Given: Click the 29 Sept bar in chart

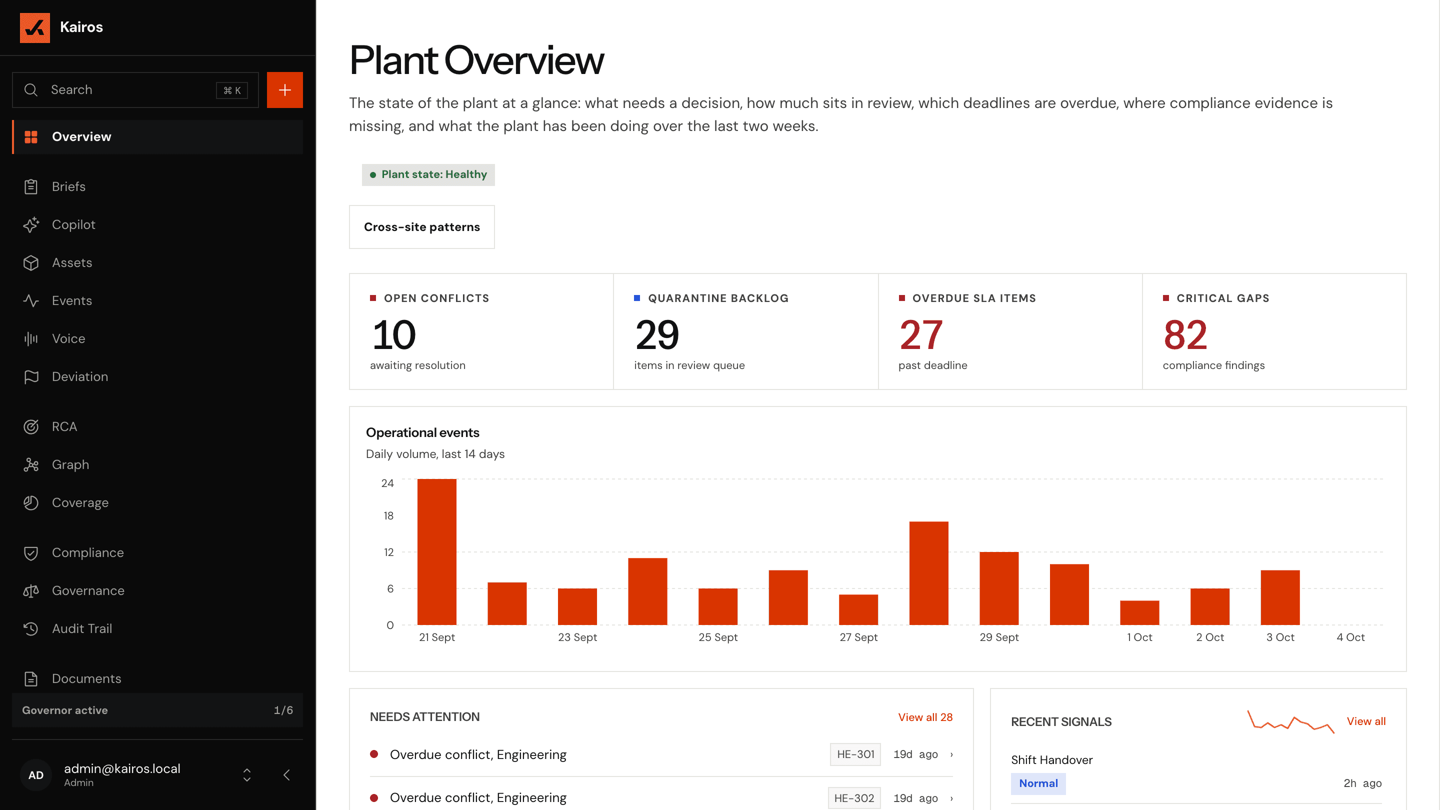Looking at the screenshot, I should (x=999, y=588).
